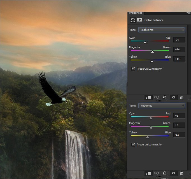Click trash icon in Midtones panel
The width and height of the screenshot is (191, 179).
181,173
